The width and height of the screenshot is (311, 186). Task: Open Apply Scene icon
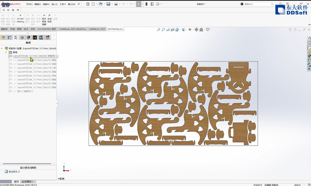point(201,30)
